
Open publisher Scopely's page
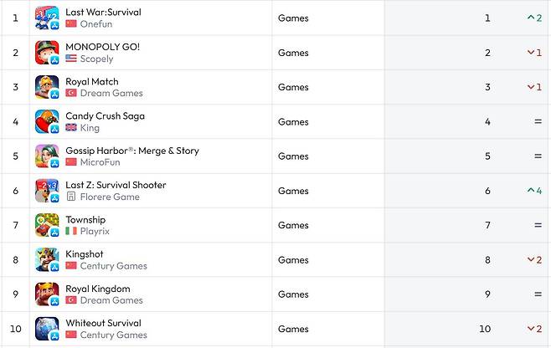pos(96,59)
